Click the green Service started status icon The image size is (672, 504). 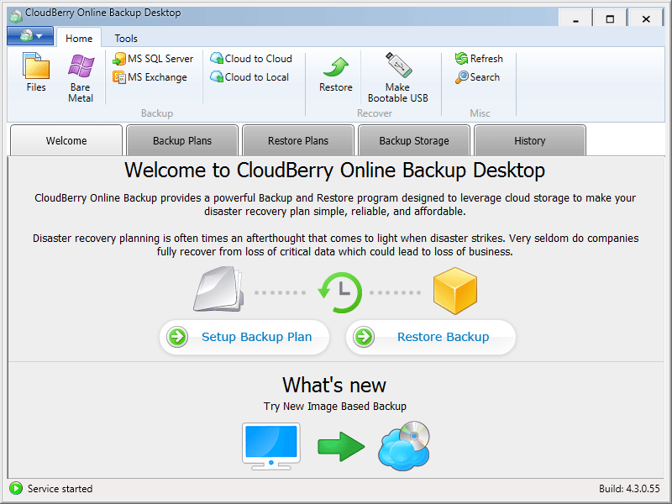[x=16, y=488]
